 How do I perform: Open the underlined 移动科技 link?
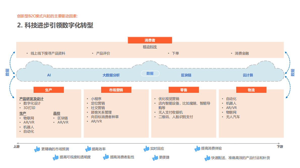click(150, 47)
